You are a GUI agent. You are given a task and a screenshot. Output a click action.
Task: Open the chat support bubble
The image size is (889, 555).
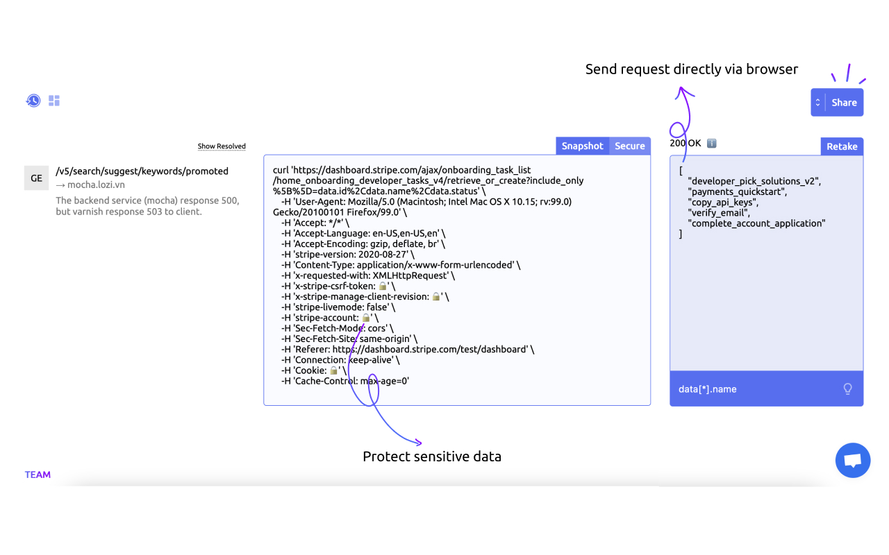click(853, 460)
